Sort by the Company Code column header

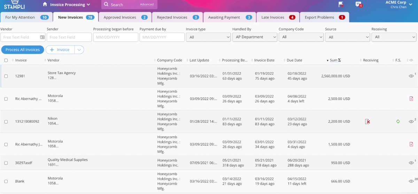(x=170, y=60)
